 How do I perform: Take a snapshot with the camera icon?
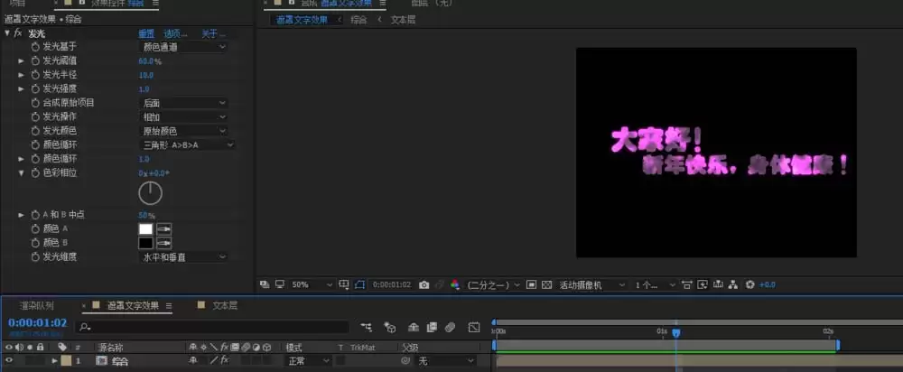point(424,284)
